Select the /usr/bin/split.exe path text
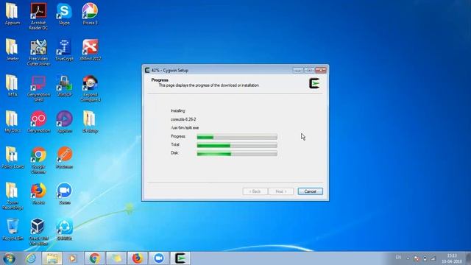This screenshot has height=265, width=471. pyautogui.click(x=185, y=127)
